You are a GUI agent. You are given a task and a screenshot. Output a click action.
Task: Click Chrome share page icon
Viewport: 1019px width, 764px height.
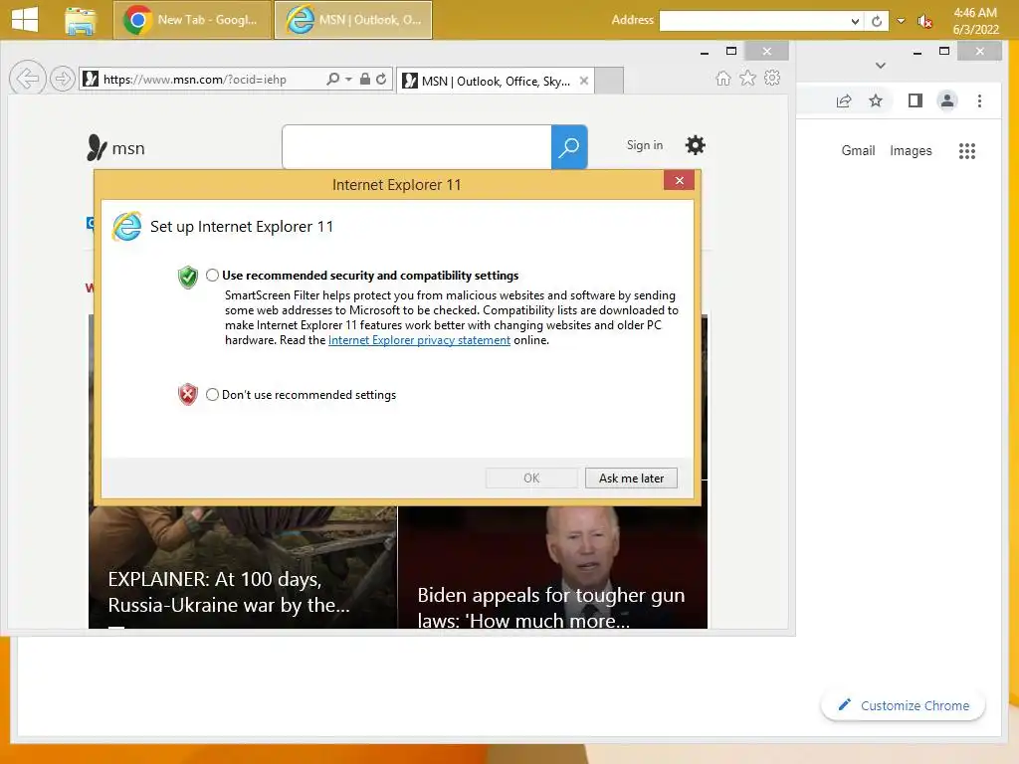pyautogui.click(x=844, y=100)
